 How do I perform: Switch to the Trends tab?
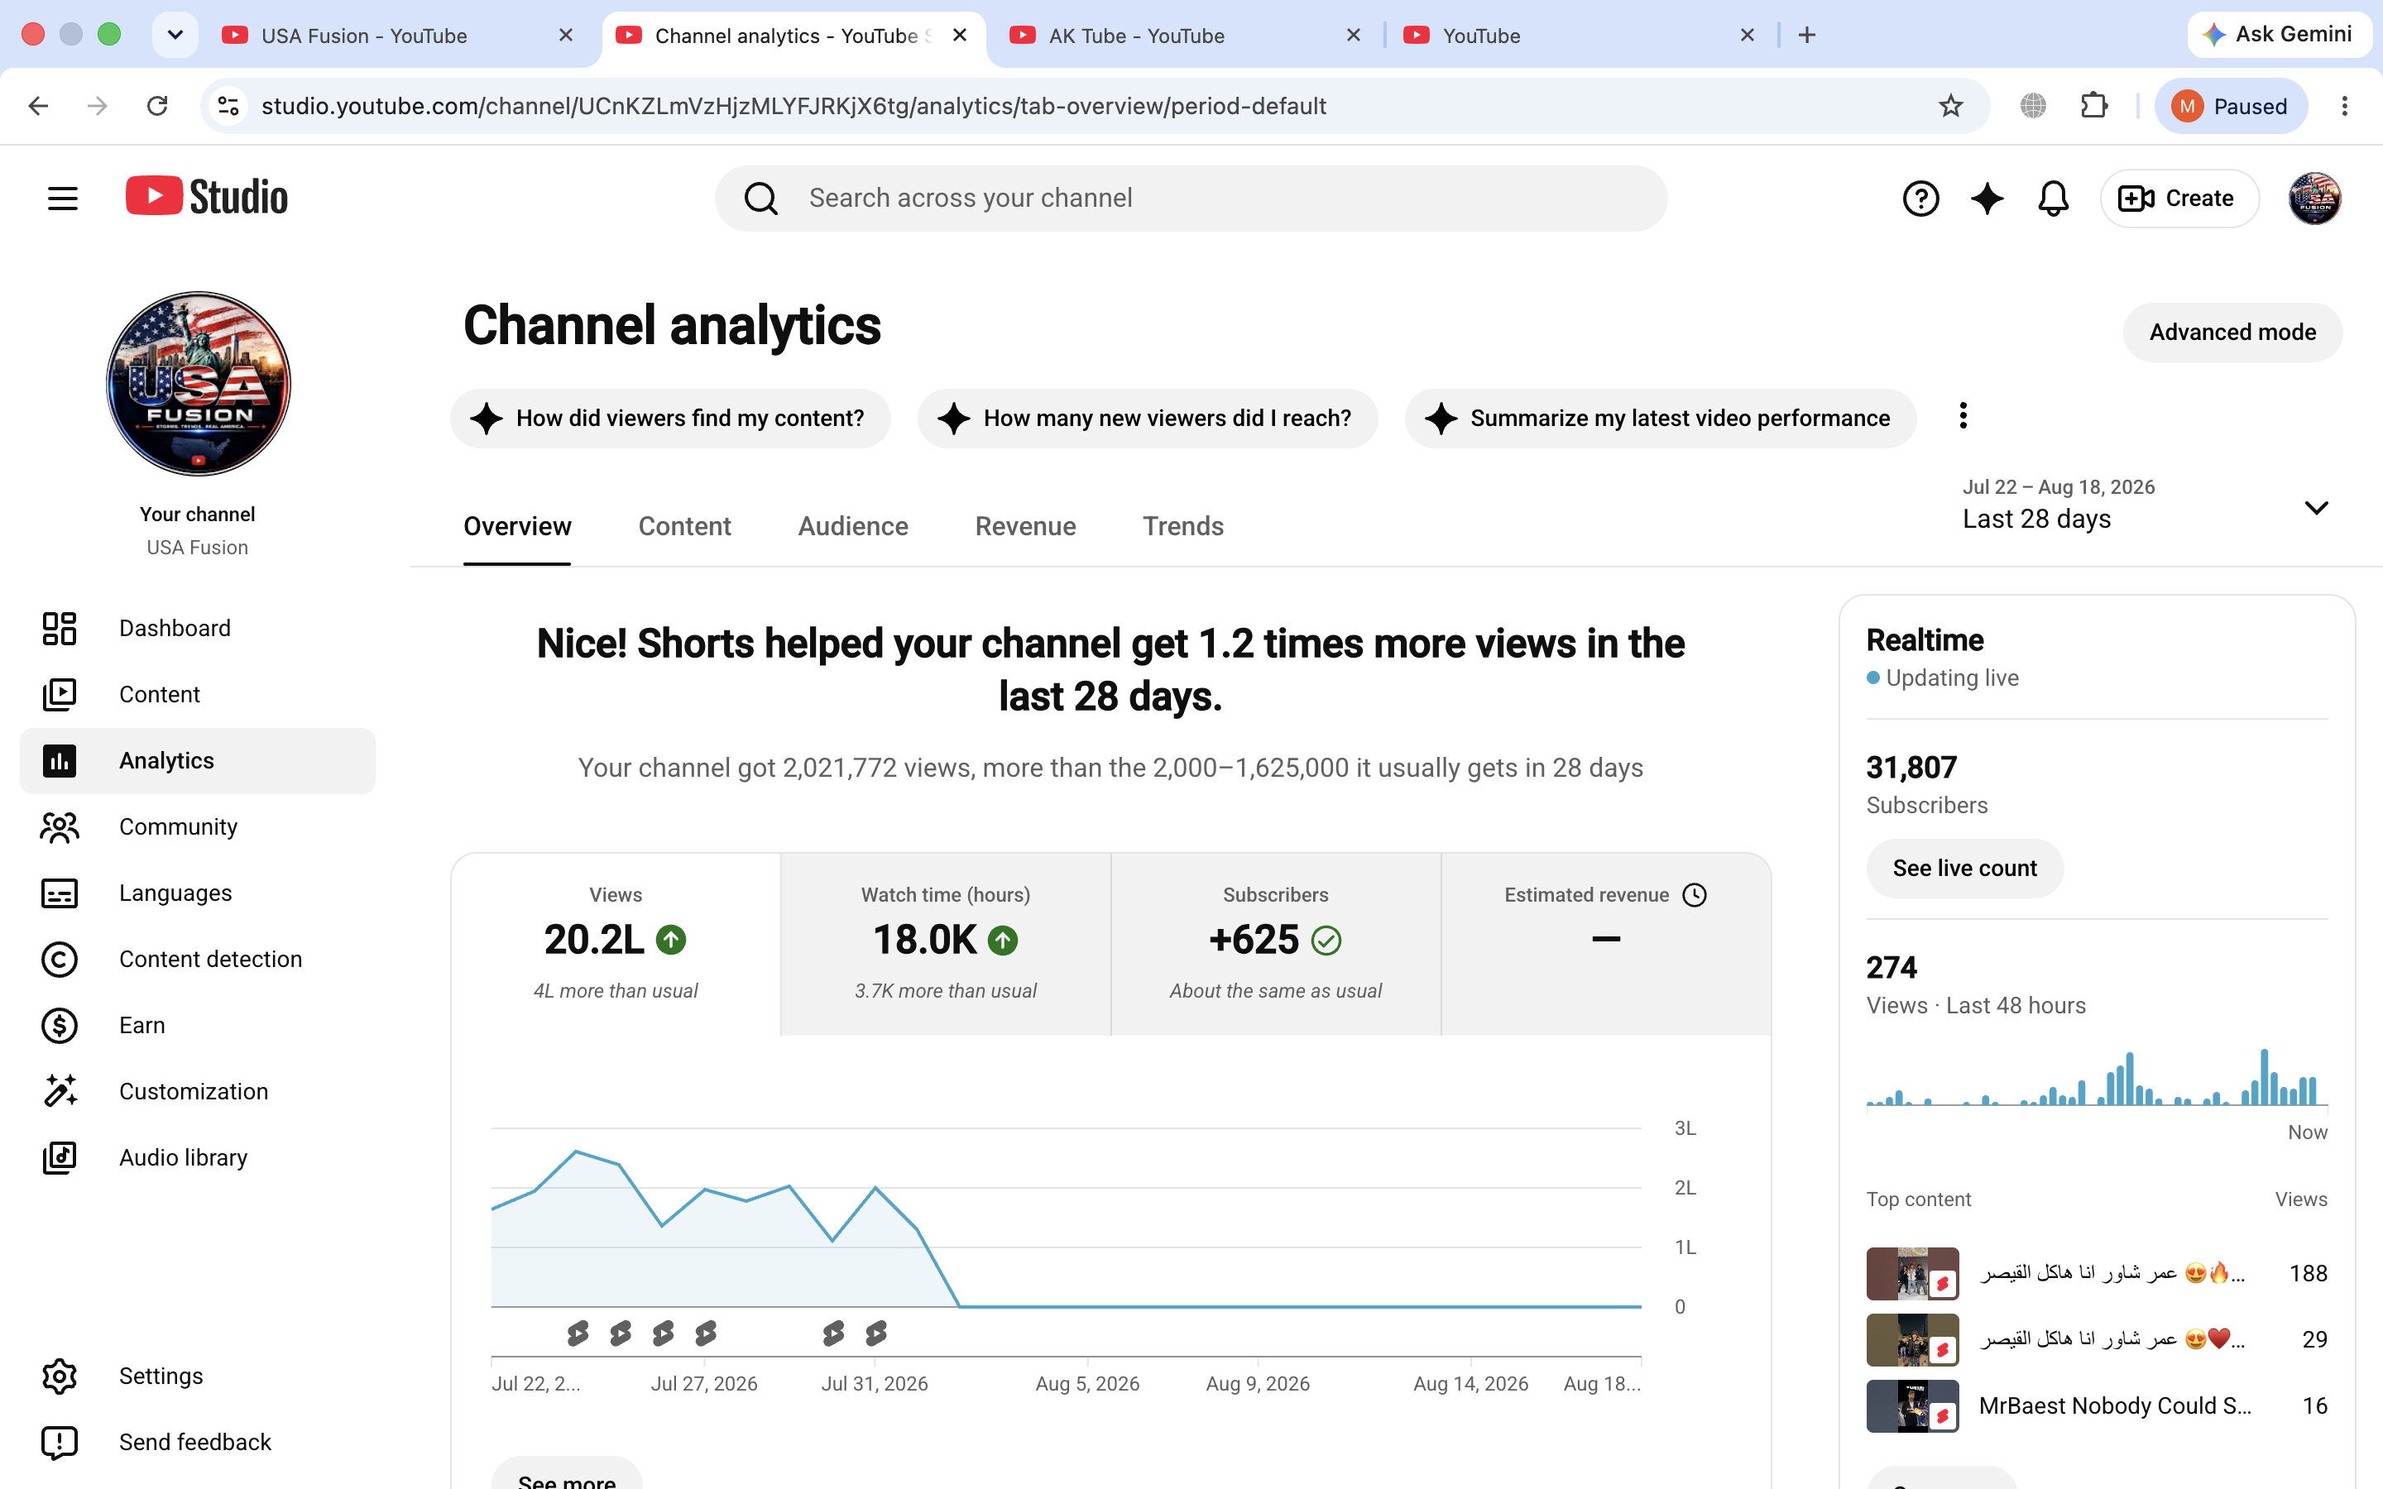pyautogui.click(x=1182, y=527)
